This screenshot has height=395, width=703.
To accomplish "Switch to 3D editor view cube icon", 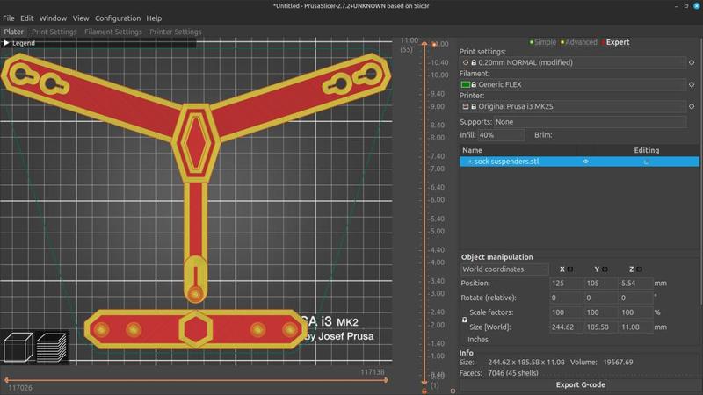I will (18, 348).
